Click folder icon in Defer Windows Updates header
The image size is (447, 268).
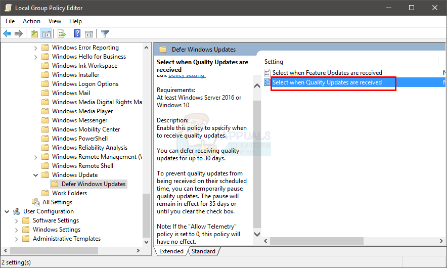(x=163, y=50)
